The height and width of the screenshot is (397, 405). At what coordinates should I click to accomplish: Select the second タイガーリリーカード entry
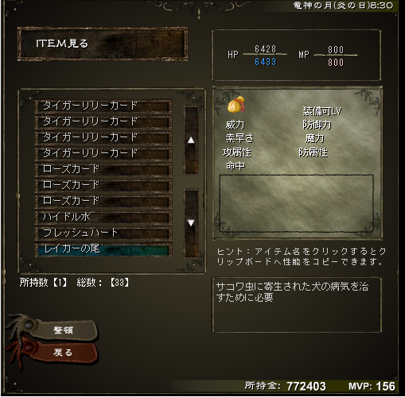(x=103, y=121)
